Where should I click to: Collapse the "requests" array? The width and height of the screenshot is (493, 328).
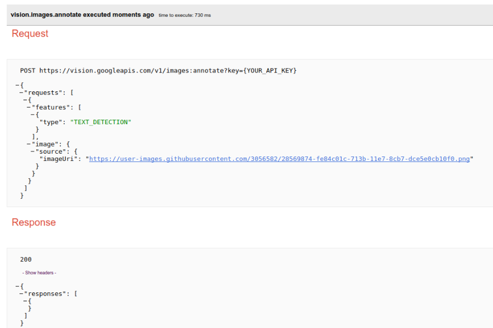21,92
